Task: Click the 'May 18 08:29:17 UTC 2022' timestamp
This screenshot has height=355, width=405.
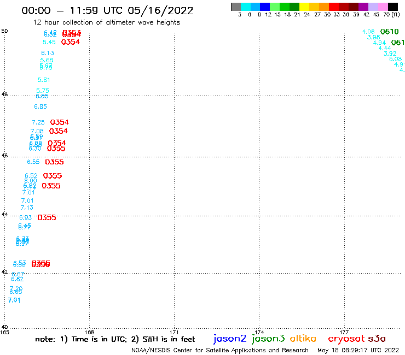Action: [x=358, y=351]
